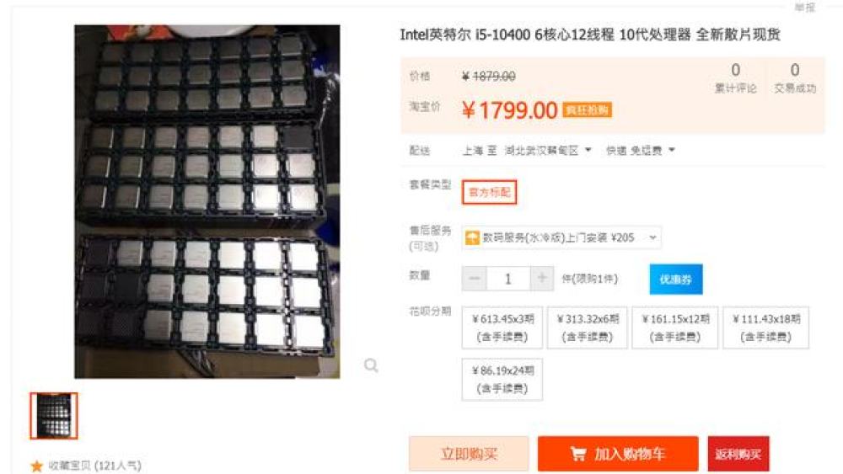Decrease quantity with the minus button

coord(474,278)
